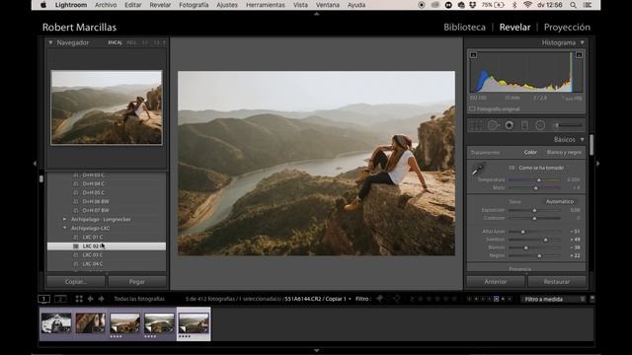
Task: Adjust the Altas luces slider handle
Action: click(523, 232)
